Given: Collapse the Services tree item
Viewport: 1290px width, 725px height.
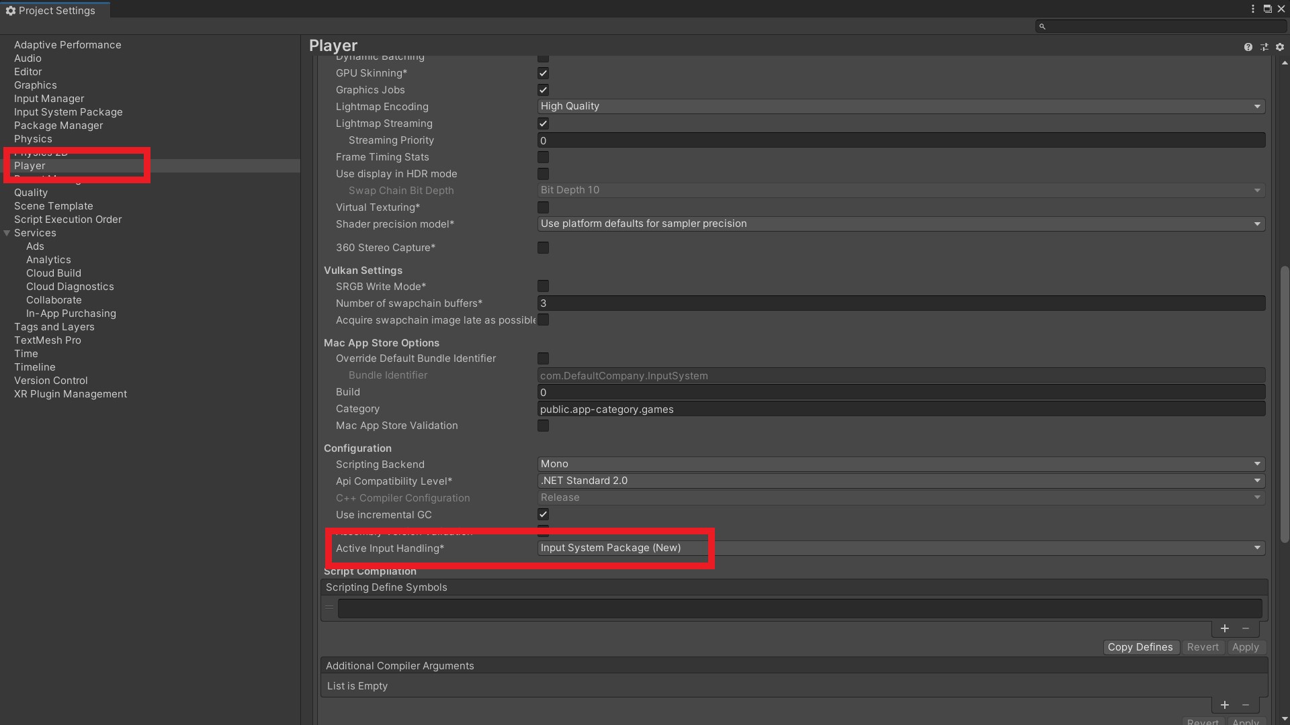Looking at the screenshot, I should (7, 233).
